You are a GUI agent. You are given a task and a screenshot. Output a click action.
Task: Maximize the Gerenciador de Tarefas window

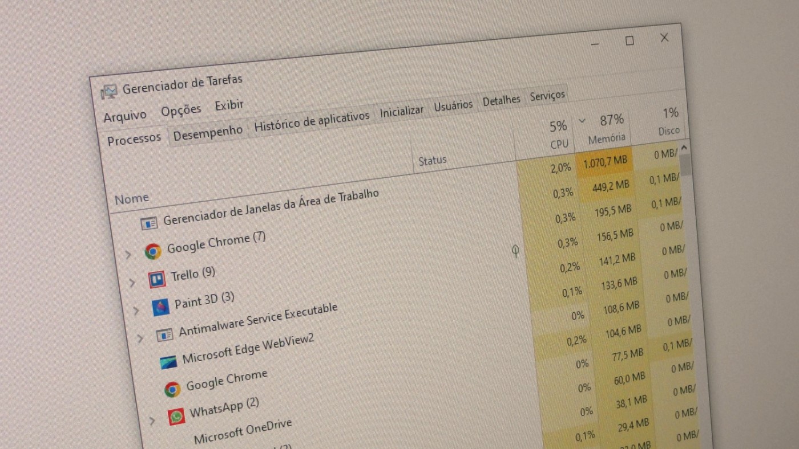pos(629,41)
